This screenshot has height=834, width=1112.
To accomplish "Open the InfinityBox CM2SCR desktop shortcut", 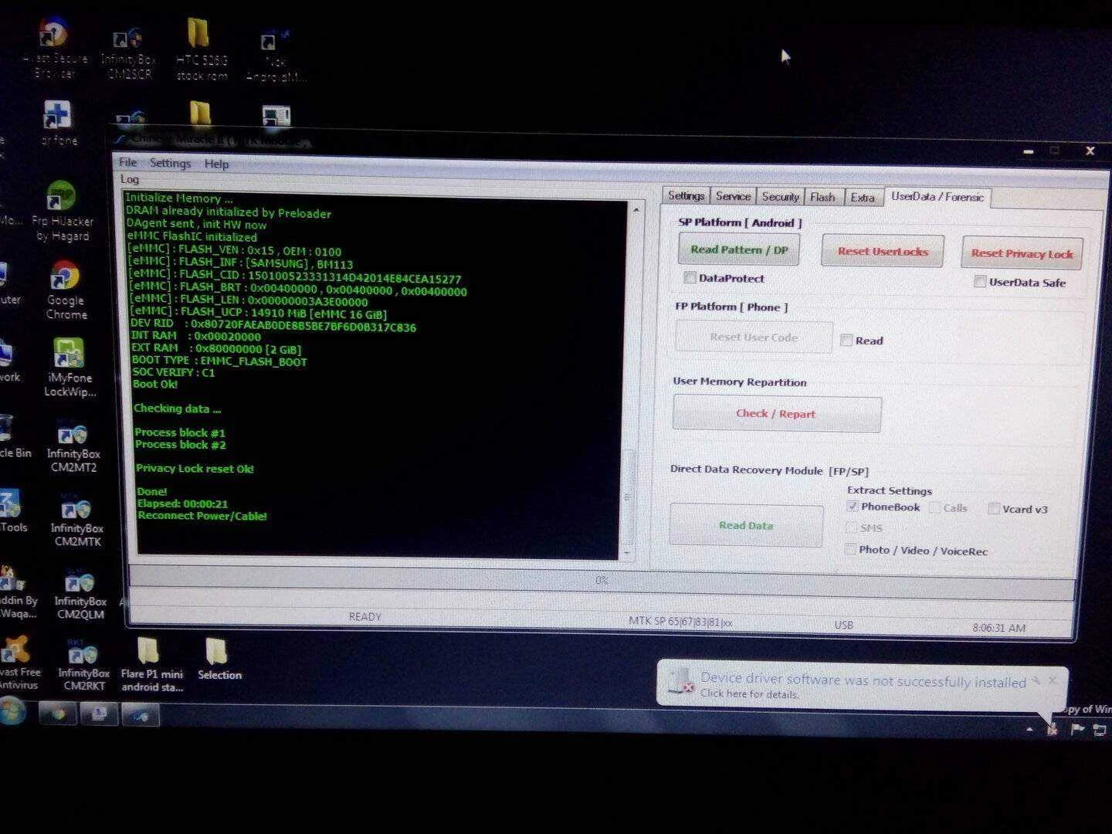I will click(128, 53).
